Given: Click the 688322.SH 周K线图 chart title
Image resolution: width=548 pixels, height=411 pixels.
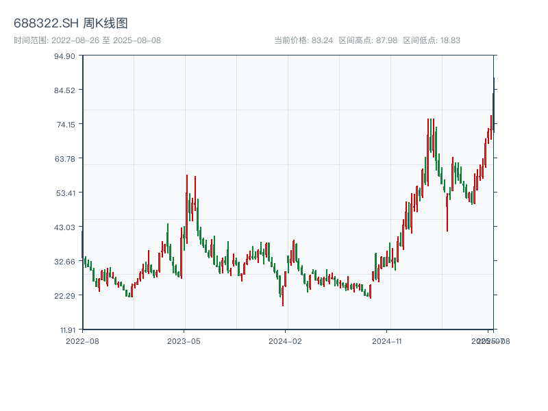Looking at the screenshot, I should 71,24.
